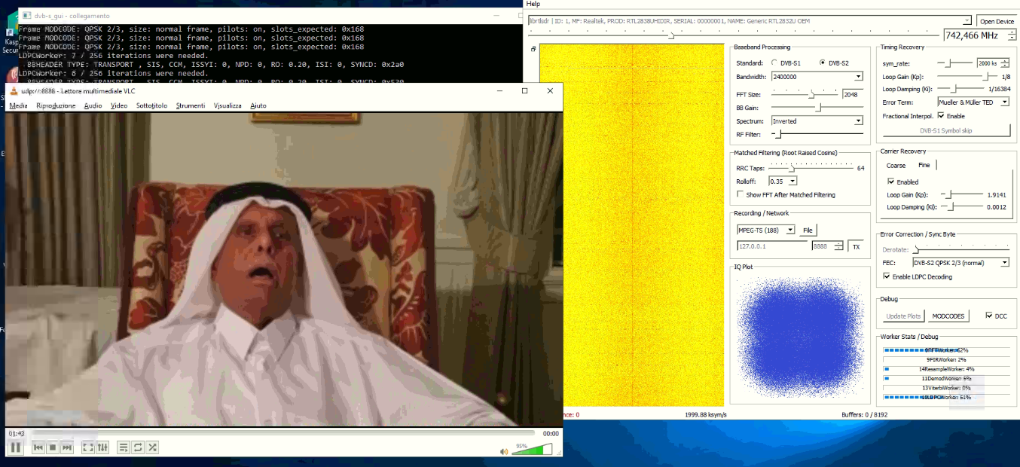Viewport: 1020px width, 467px height.
Task: Switch to the Coarse carrier recovery tab
Action: coord(896,165)
